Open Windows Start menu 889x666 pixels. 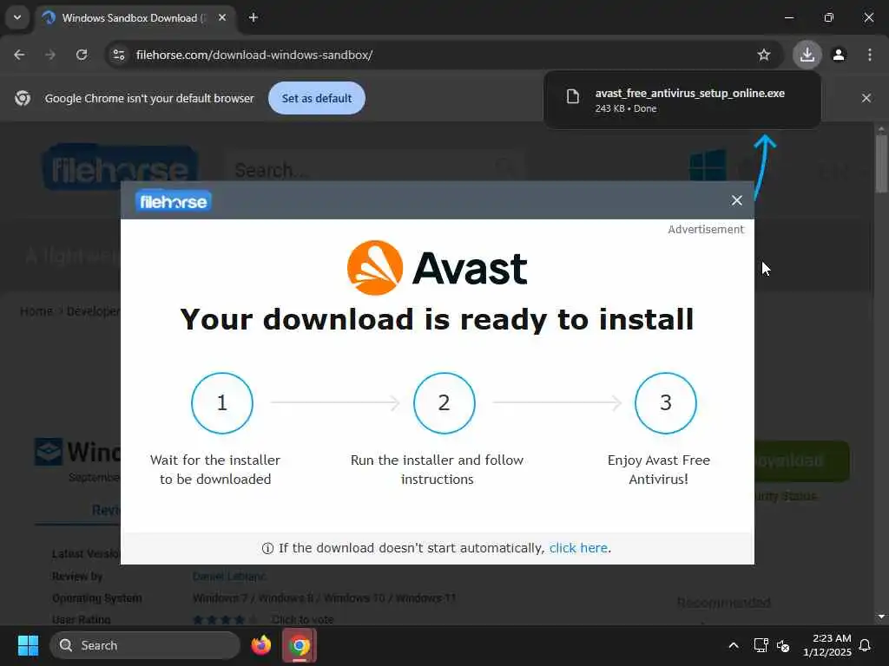click(28, 645)
